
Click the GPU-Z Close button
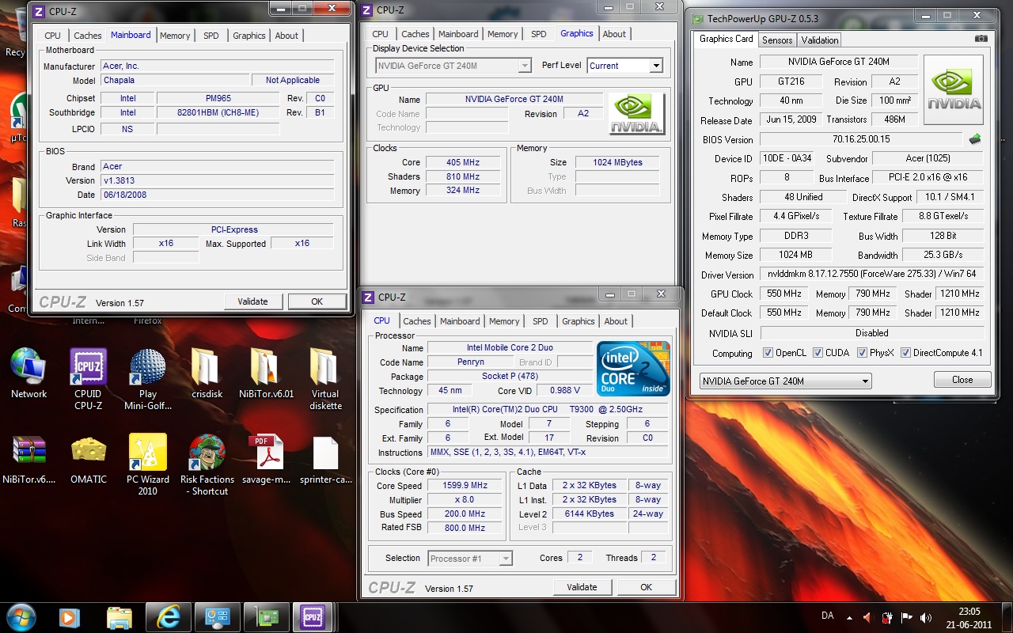point(962,380)
